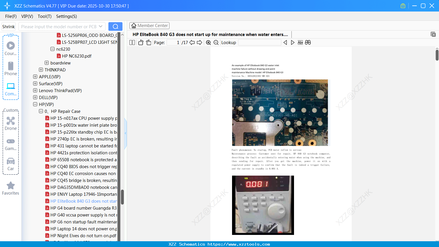Click the document vertical scrollbar thumb

[x=437, y=55]
